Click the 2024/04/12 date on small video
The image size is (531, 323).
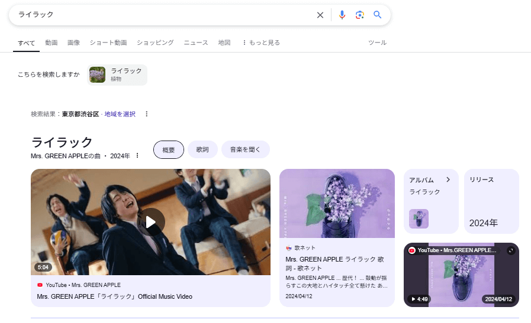498,299
